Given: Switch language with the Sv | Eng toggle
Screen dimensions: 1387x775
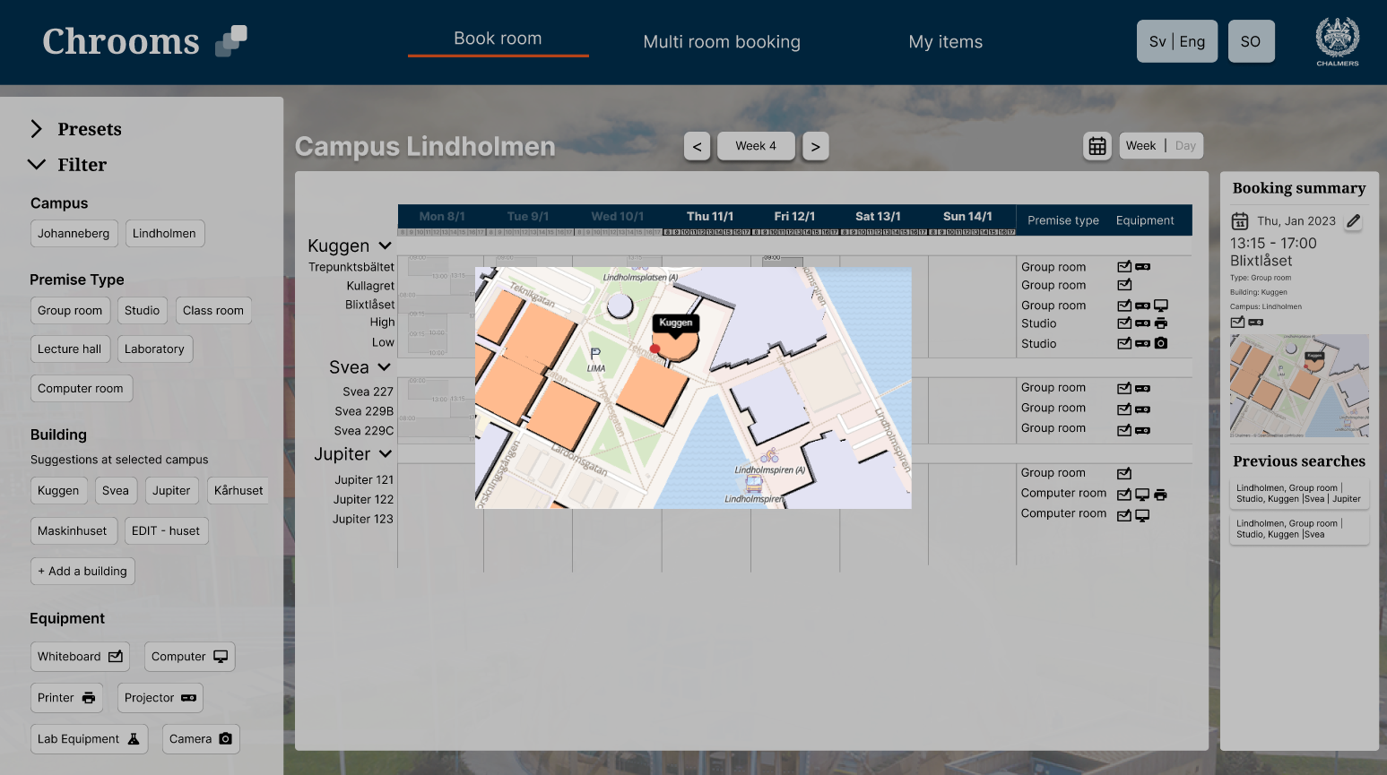Looking at the screenshot, I should point(1176,41).
